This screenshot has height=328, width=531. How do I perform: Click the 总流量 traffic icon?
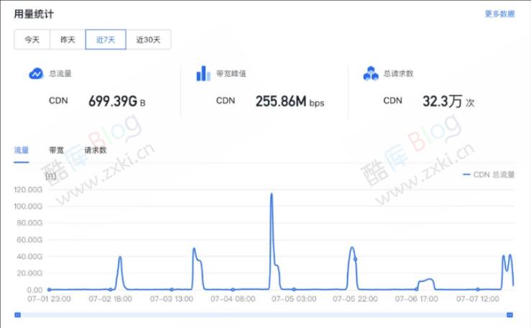click(36, 73)
